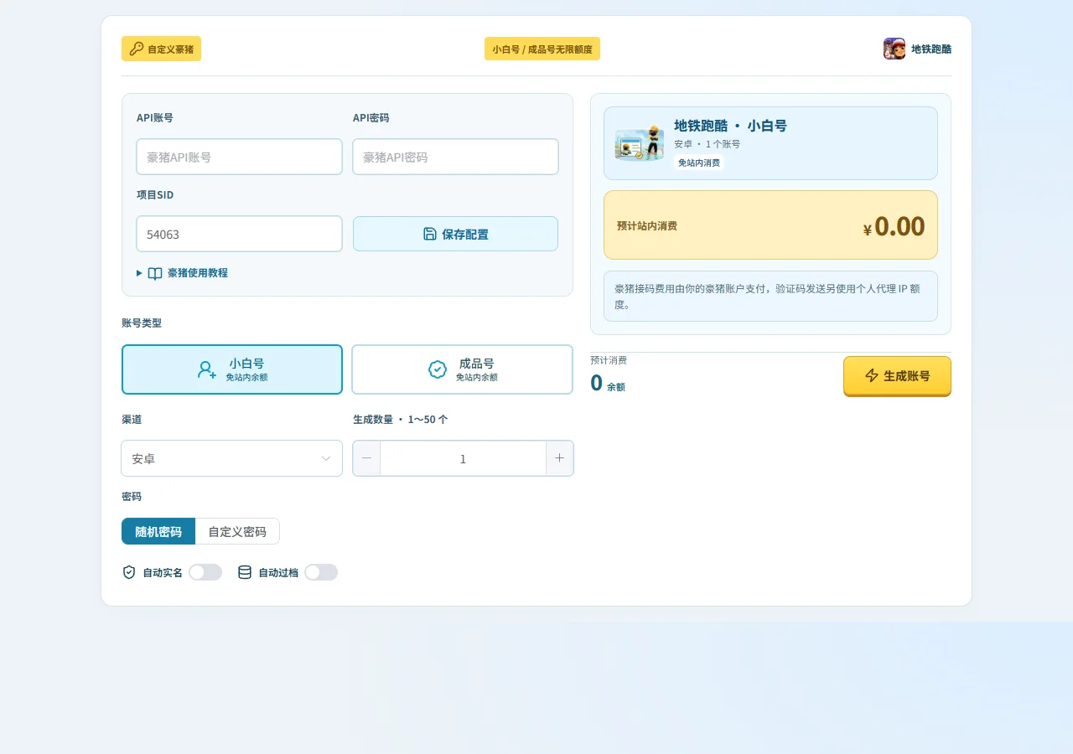Click the 保存配置 button
This screenshot has height=754, width=1073.
coord(455,234)
